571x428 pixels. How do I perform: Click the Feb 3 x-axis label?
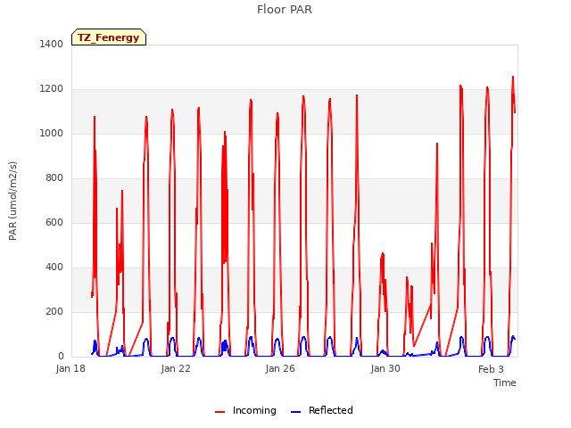pos(491,369)
